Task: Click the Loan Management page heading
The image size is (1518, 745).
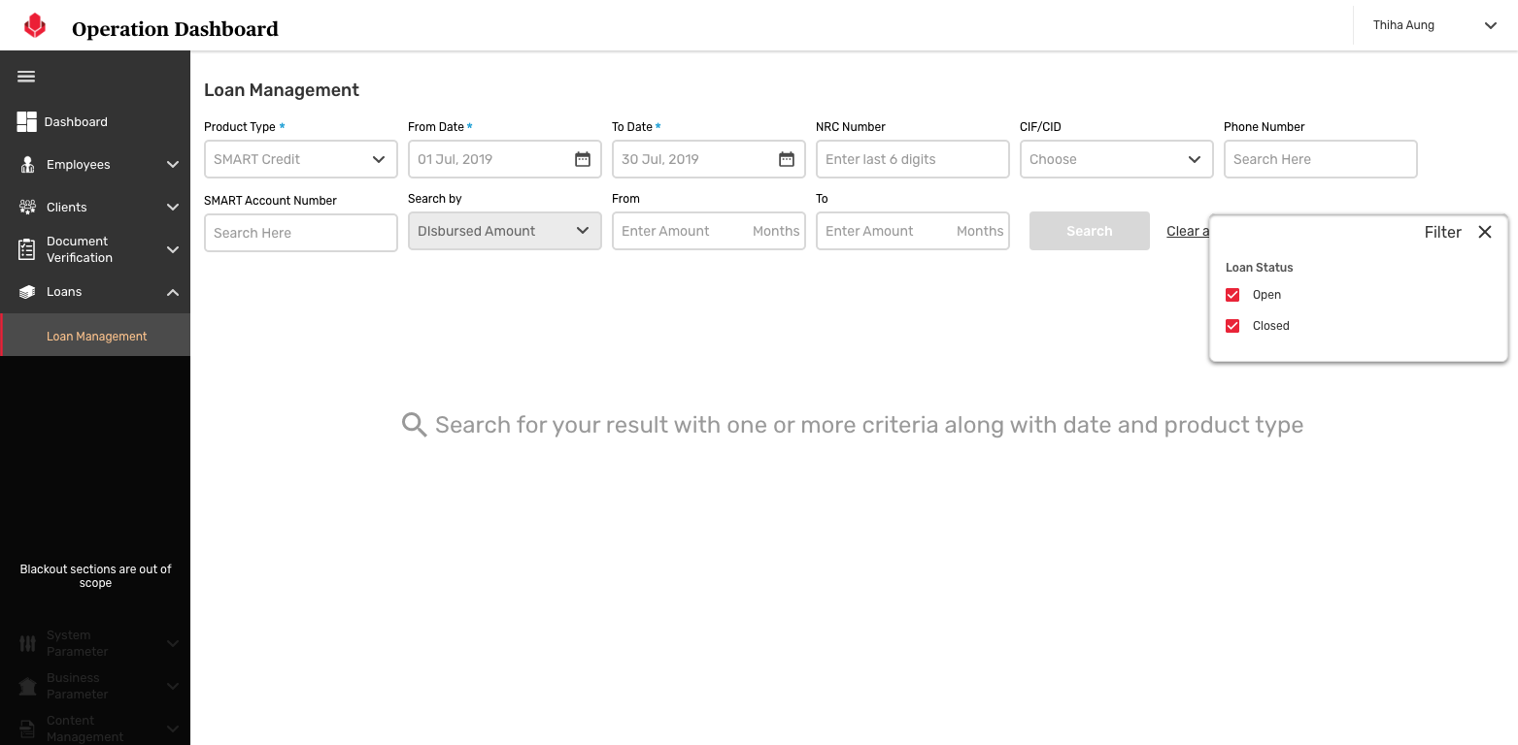Action: click(x=282, y=90)
